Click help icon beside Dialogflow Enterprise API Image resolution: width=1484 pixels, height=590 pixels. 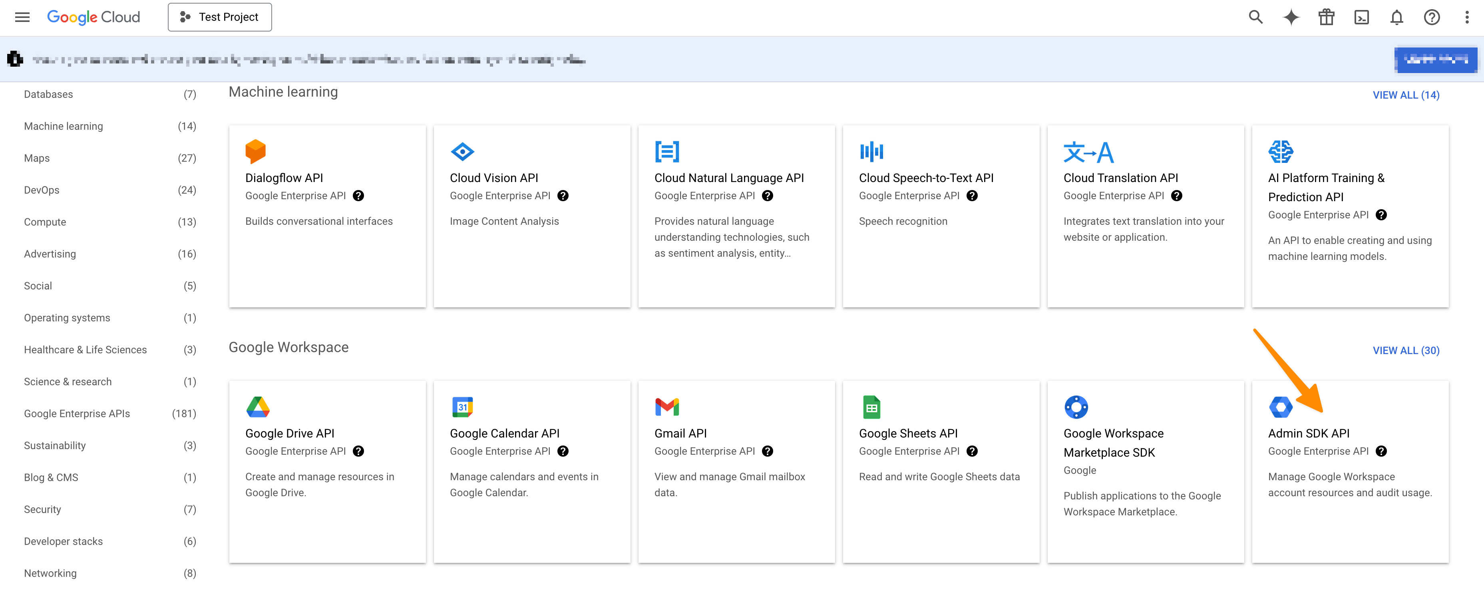coord(358,196)
